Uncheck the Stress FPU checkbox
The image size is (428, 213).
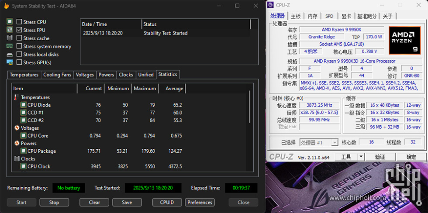pos(19,30)
